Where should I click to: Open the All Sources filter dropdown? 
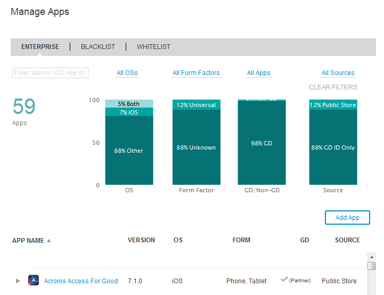click(x=338, y=73)
